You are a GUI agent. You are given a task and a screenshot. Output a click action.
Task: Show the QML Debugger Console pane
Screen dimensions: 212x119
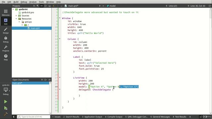pyautogui.click(x=136, y=117)
